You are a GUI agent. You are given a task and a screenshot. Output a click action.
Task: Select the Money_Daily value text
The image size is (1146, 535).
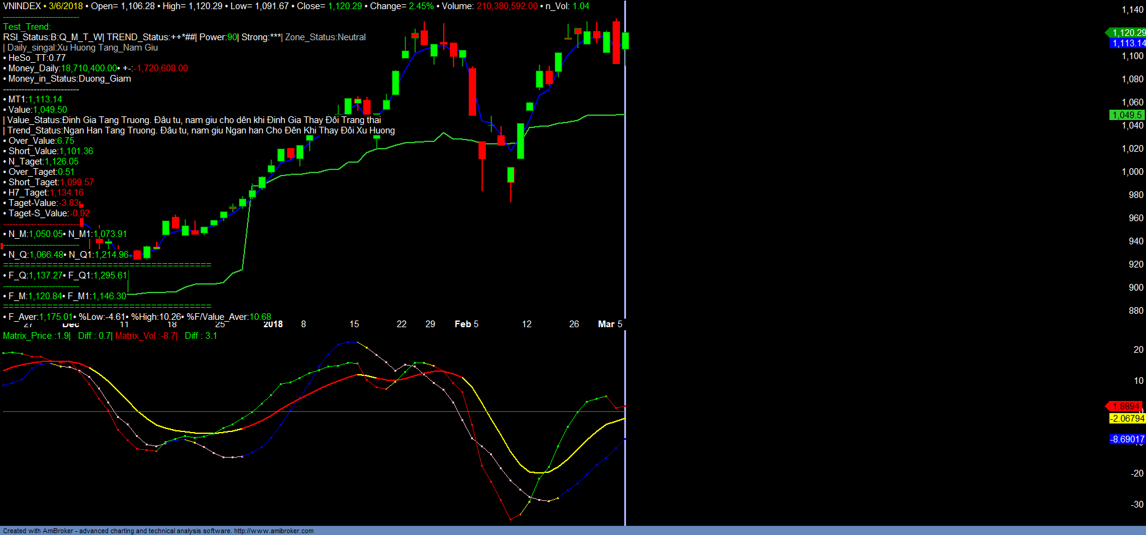tap(89, 68)
